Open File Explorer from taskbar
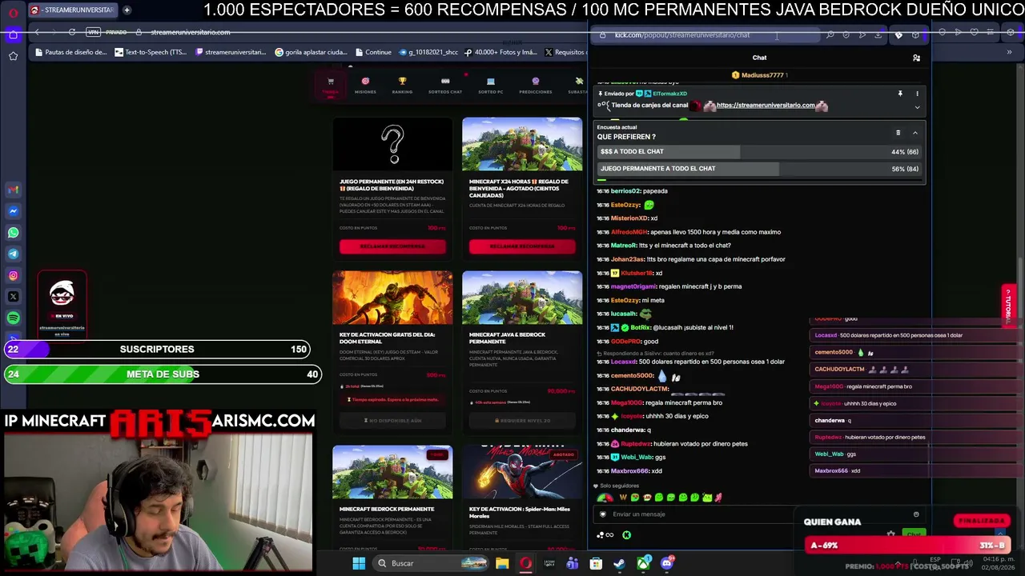Screen dimensions: 1025x576 click(x=502, y=563)
